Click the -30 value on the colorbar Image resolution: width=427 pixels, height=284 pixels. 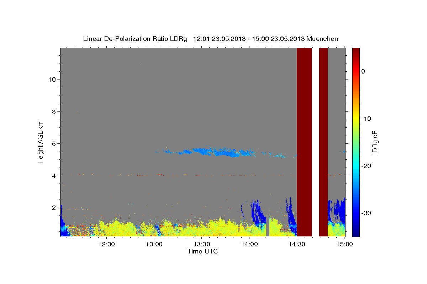click(367, 213)
